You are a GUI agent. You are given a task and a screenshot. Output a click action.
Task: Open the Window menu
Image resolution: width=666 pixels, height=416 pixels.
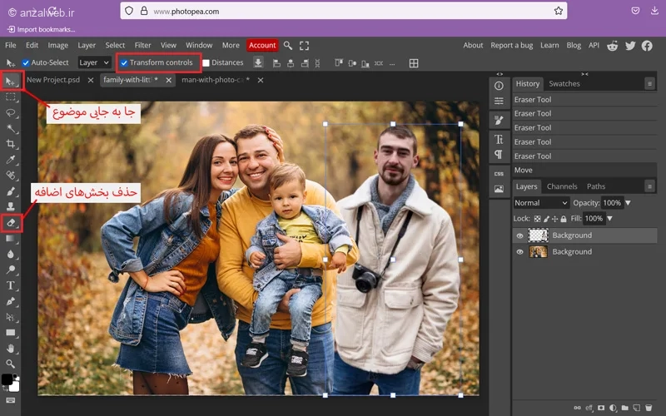[199, 45]
